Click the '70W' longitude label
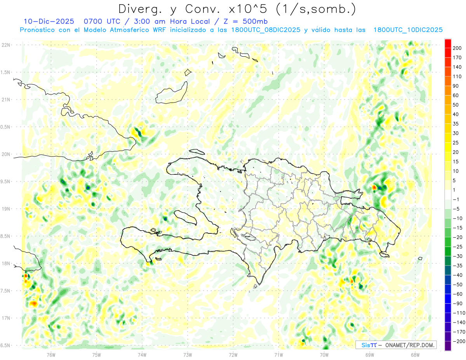466x360 pixels. click(324, 355)
